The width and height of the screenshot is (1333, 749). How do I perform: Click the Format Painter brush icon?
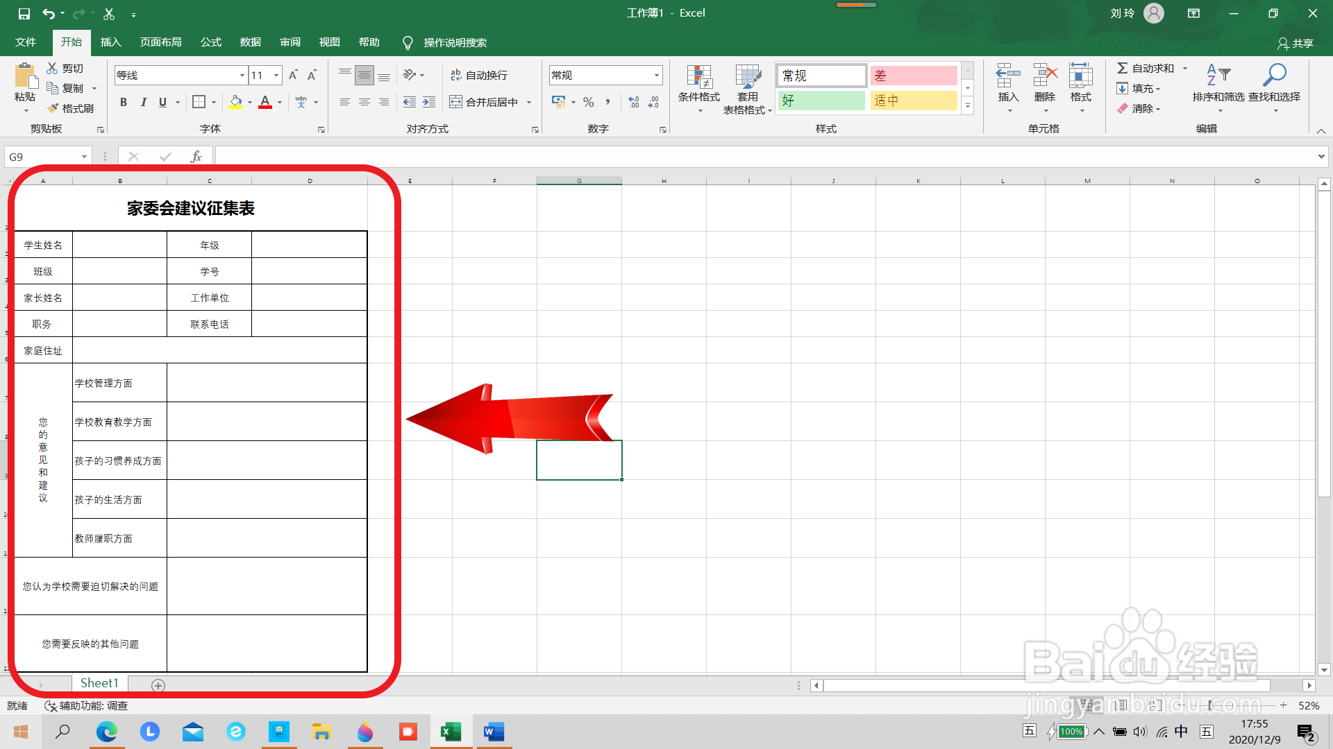tap(53, 108)
